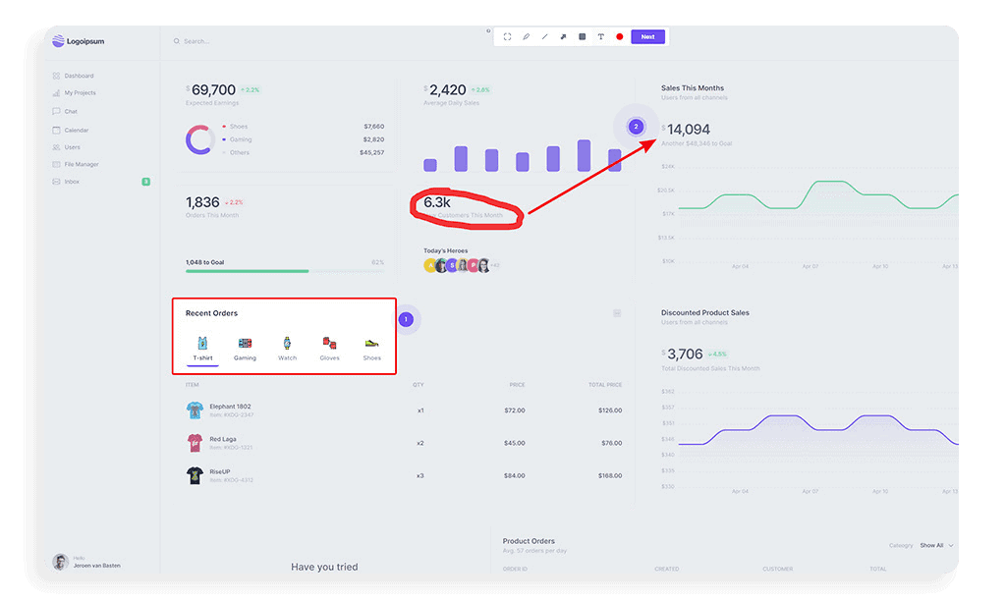
Task: Open Inbox with 3 unread badge
Action: pyautogui.click(x=72, y=182)
